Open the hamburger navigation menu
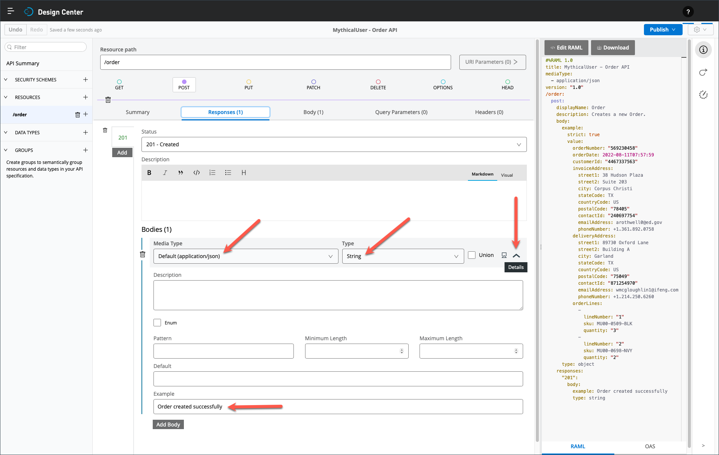 (11, 11)
